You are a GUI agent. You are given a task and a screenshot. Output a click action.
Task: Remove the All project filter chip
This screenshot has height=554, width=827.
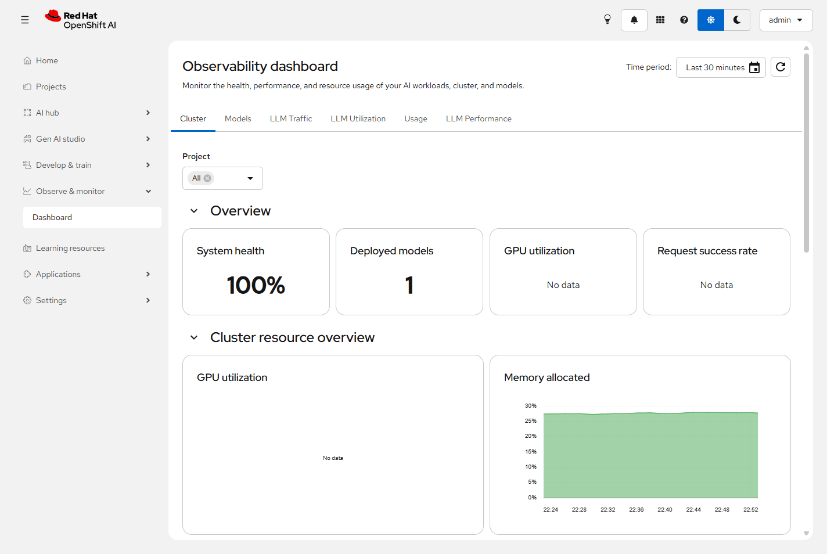pyautogui.click(x=207, y=178)
